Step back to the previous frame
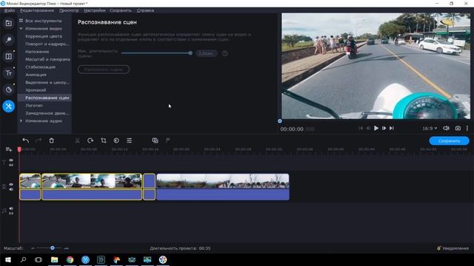 point(368,128)
